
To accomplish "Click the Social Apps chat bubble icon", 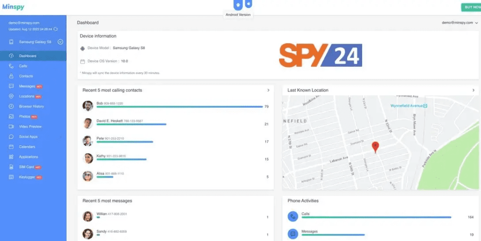I will [11, 137].
